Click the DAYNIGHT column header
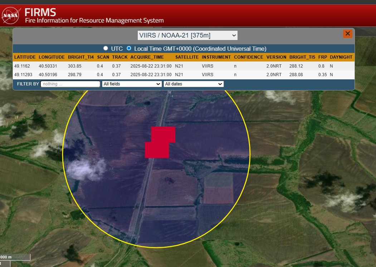This screenshot has height=267, width=376. [341, 57]
